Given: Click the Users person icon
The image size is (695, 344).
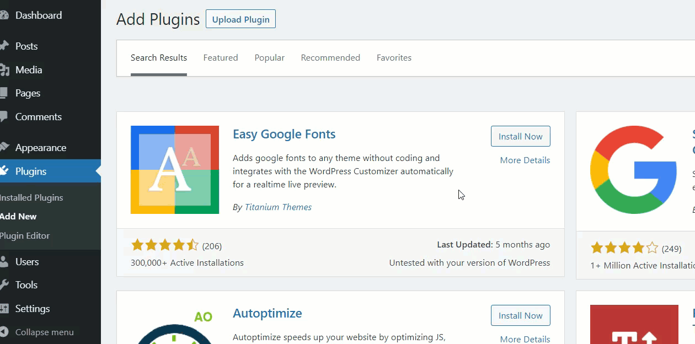Looking at the screenshot, I should pos(4,262).
